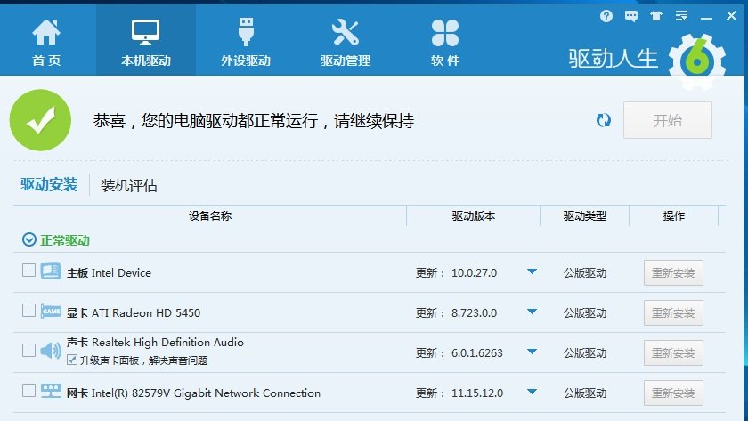The height and width of the screenshot is (421, 748).
Task: Open the feedback chat bubble icon
Action: [631, 17]
